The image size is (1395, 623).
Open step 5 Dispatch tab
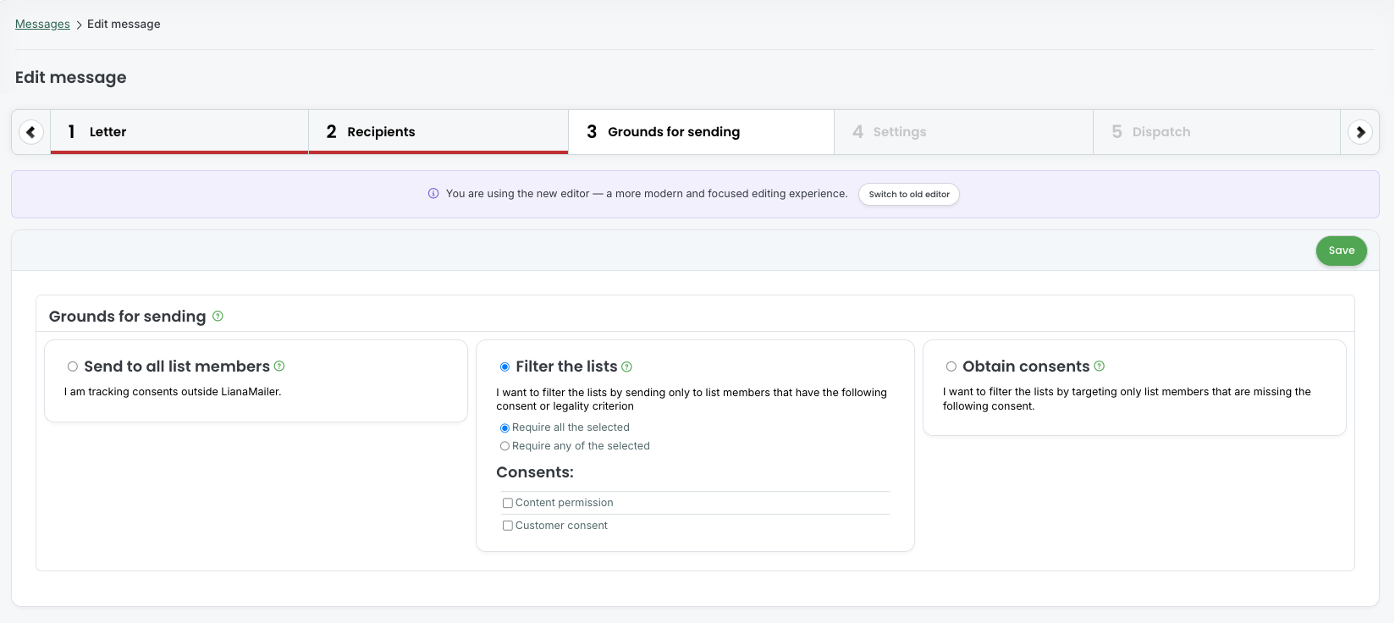coord(1216,132)
